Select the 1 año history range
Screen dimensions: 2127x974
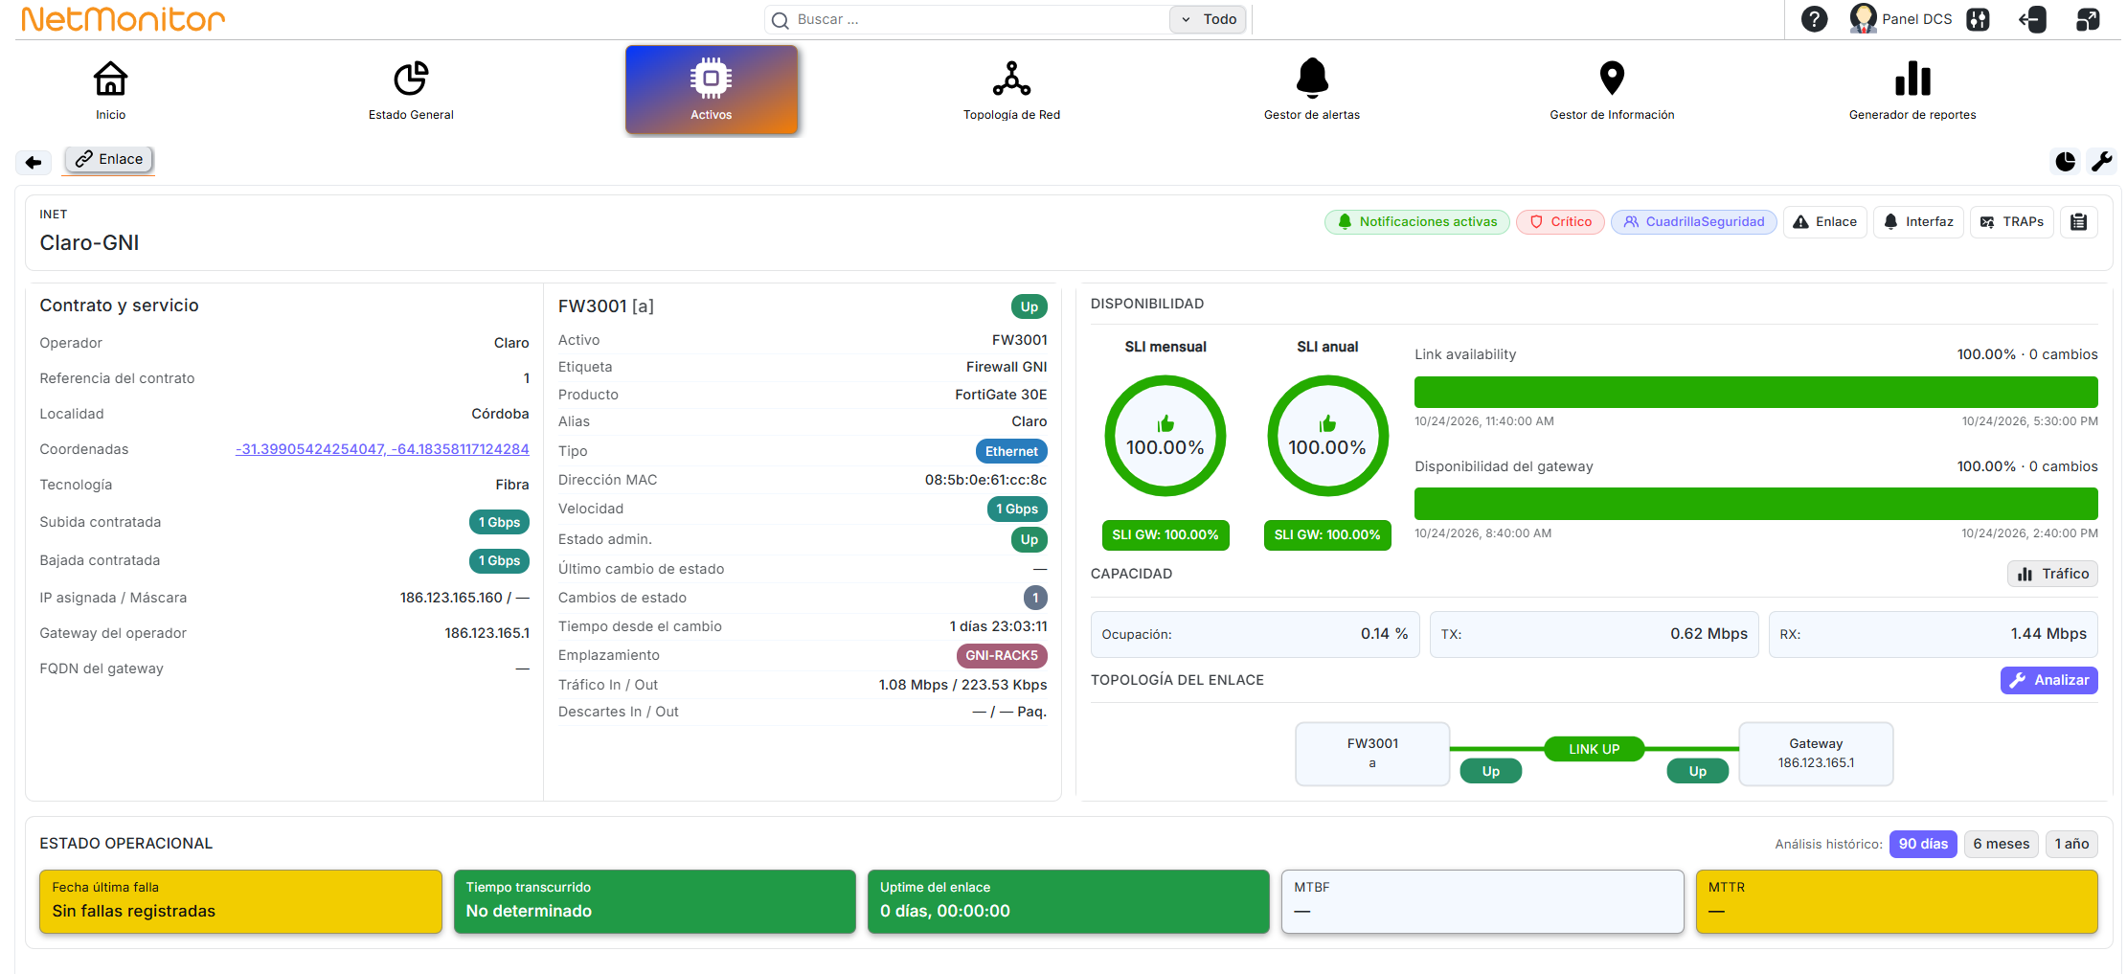coord(2071,844)
